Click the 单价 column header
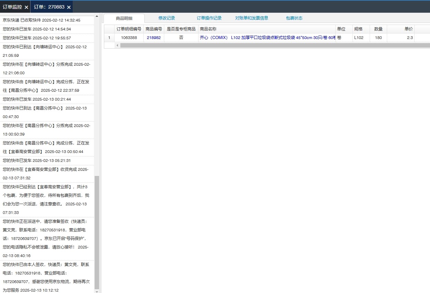Viewport: 430px width, 293px height. (401, 29)
